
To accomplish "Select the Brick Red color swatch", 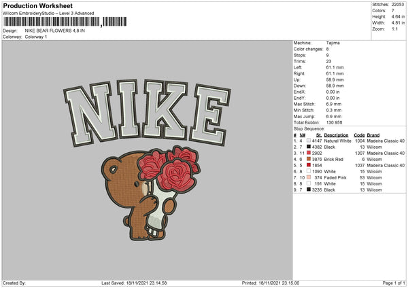I will coord(309,159).
